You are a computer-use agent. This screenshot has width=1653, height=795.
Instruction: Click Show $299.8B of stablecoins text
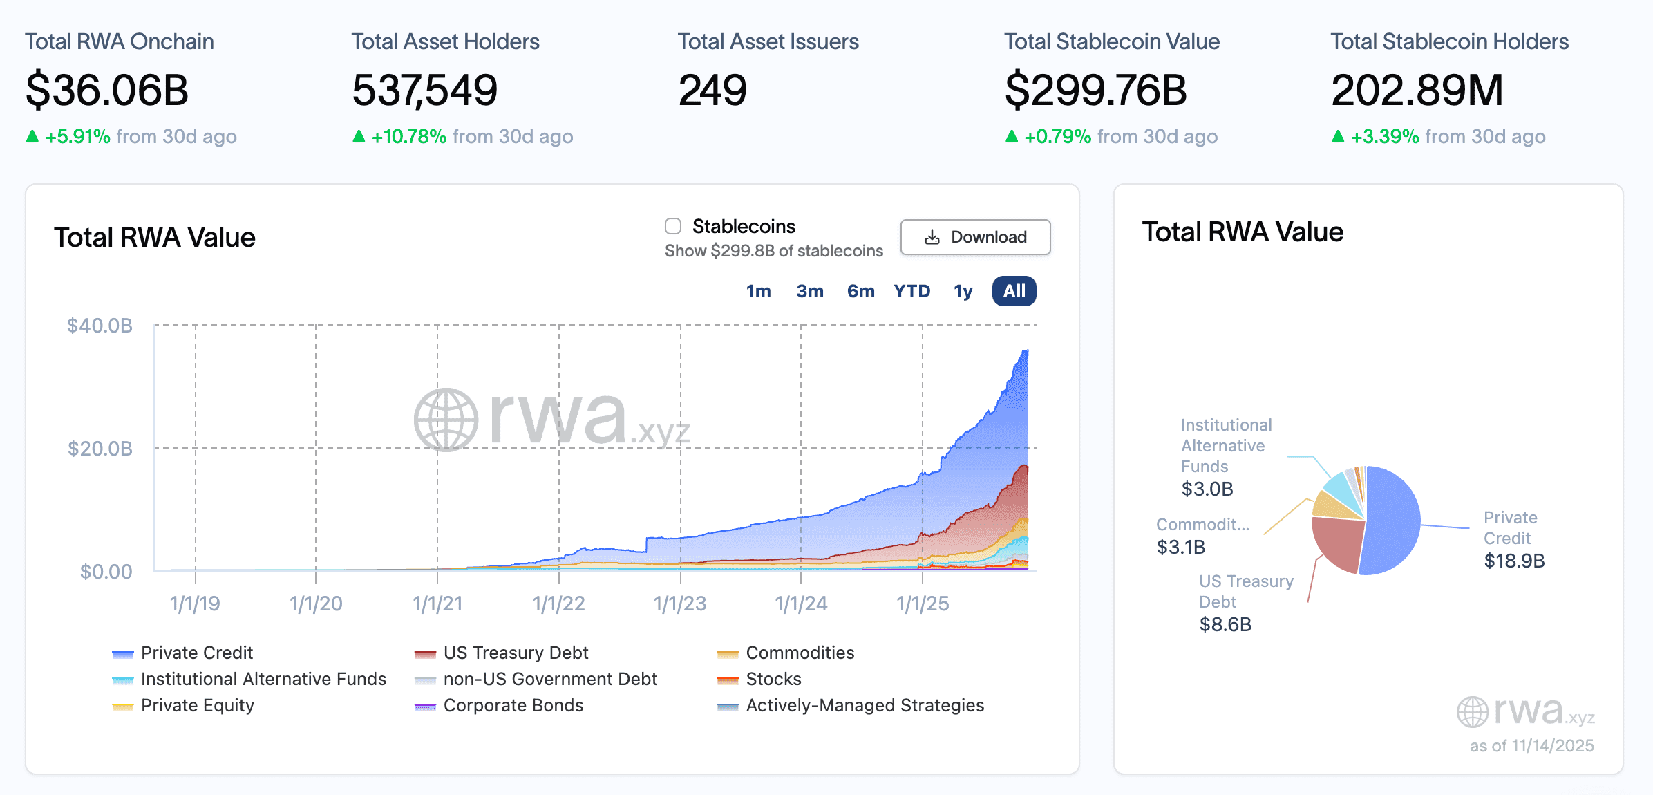pyautogui.click(x=773, y=251)
